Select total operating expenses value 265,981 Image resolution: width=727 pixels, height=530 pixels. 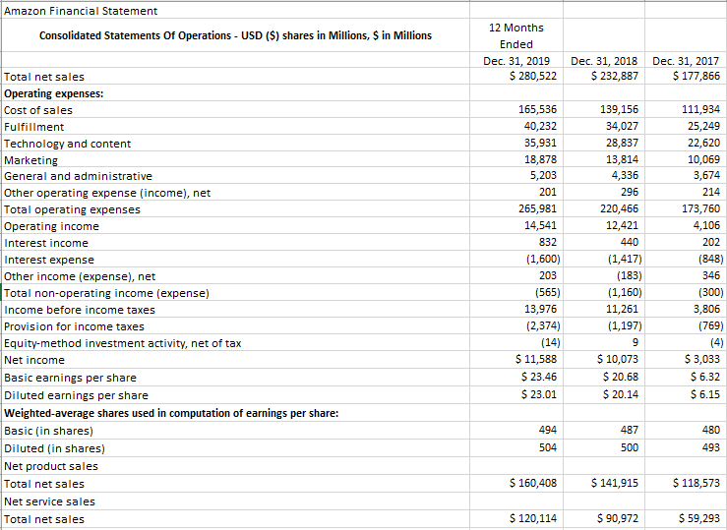coord(537,208)
